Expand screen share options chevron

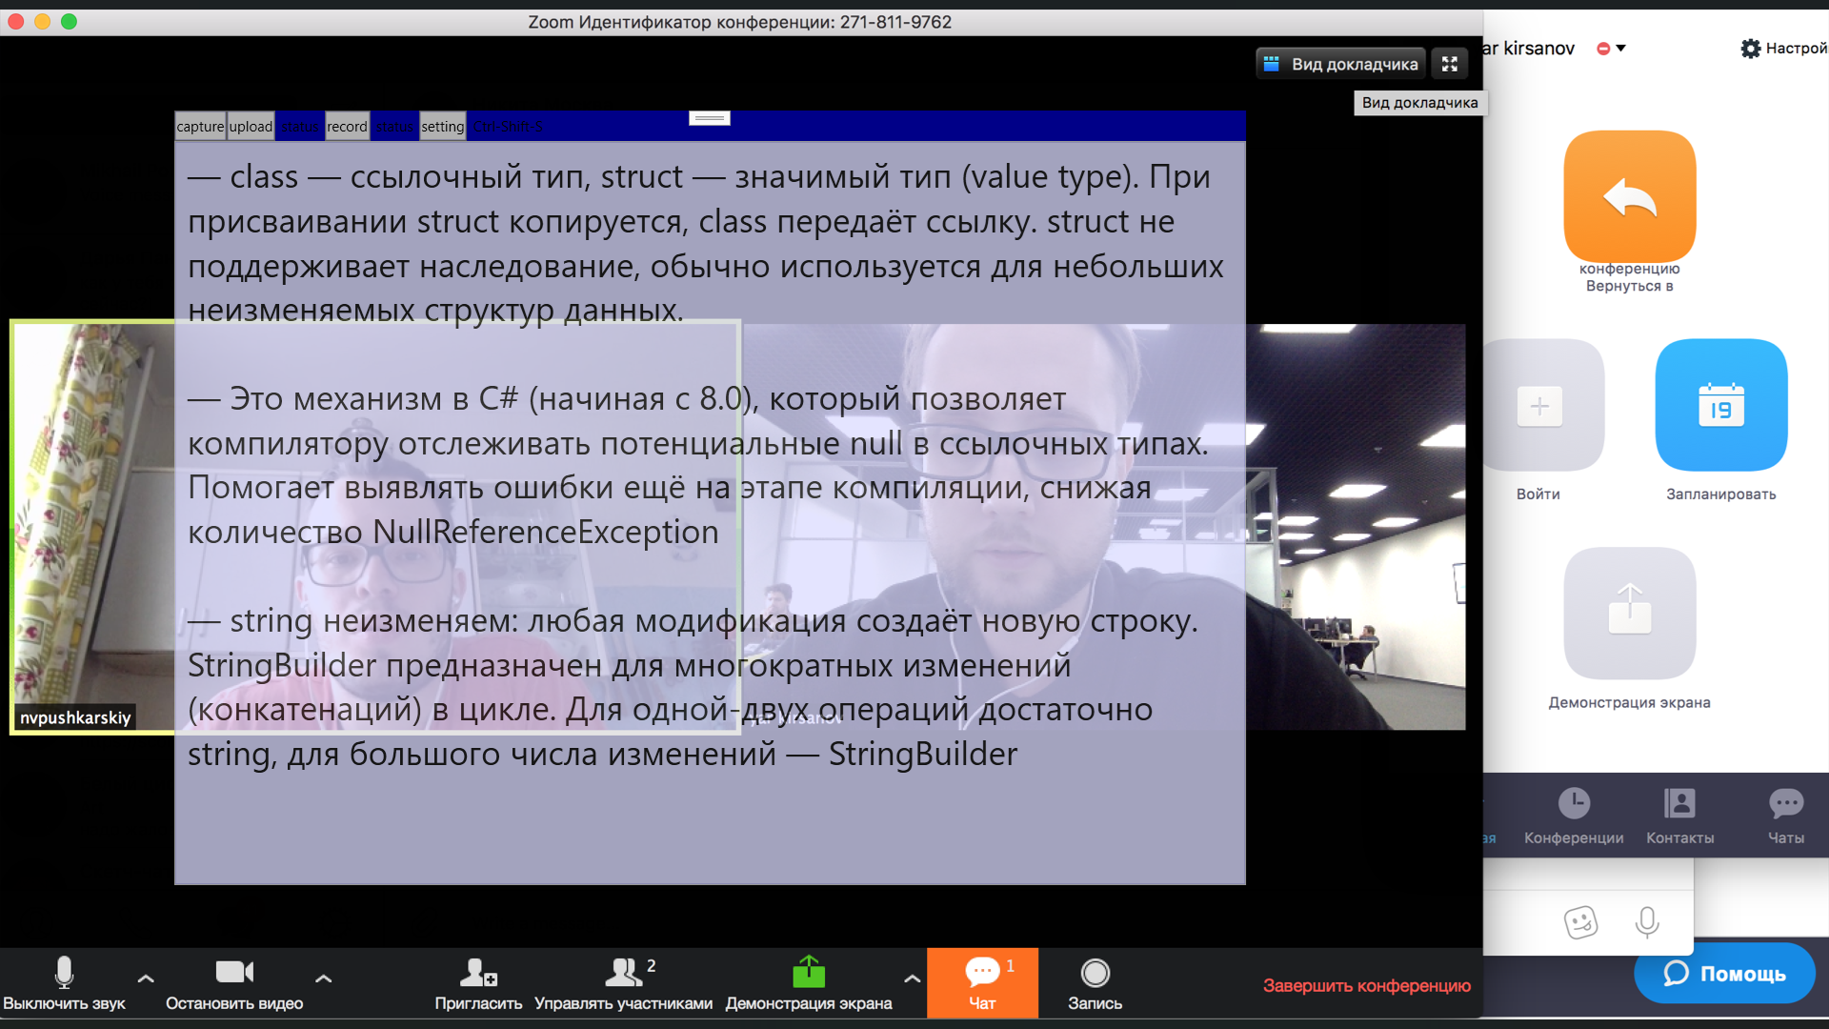coord(912,979)
